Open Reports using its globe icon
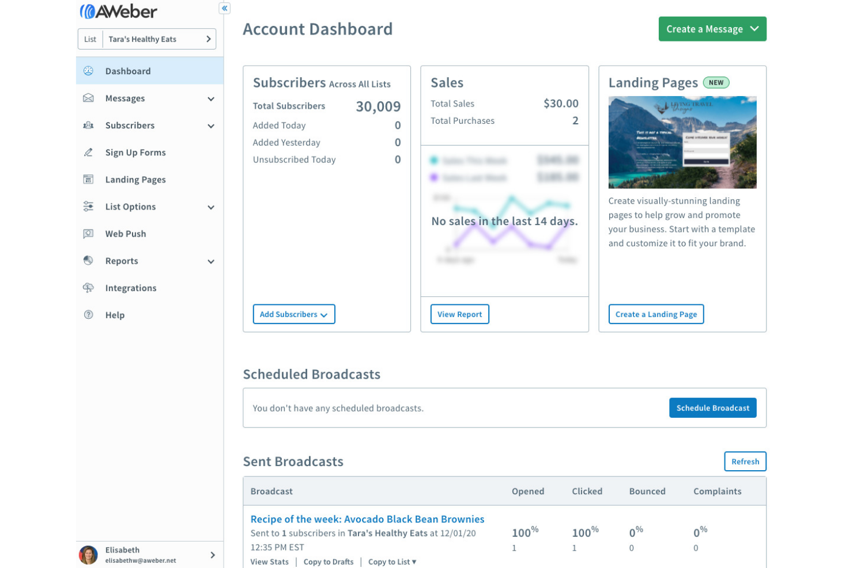This screenshot has width=853, height=568. pyautogui.click(x=88, y=260)
